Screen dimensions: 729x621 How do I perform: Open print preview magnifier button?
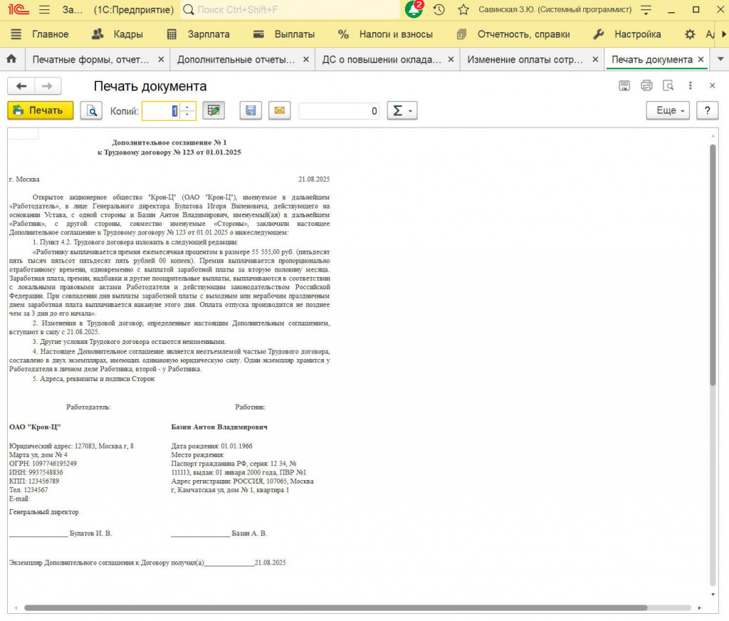click(92, 110)
